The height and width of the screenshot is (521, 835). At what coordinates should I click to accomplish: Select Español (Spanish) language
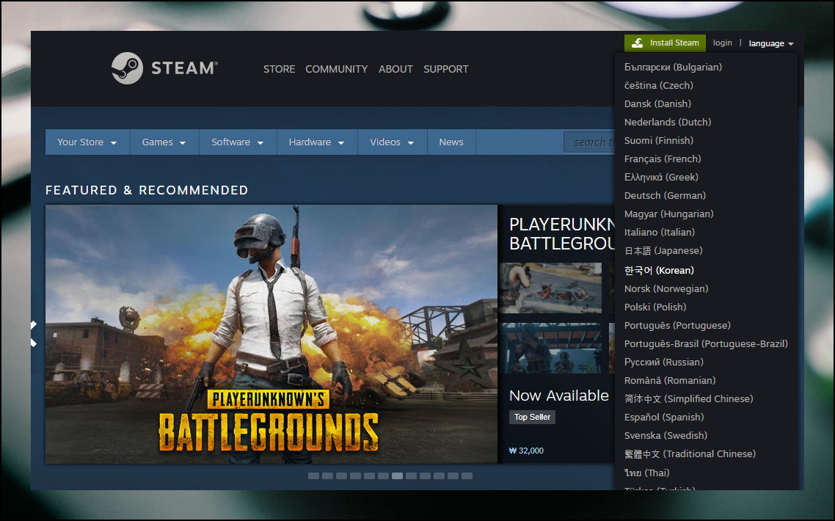click(664, 417)
